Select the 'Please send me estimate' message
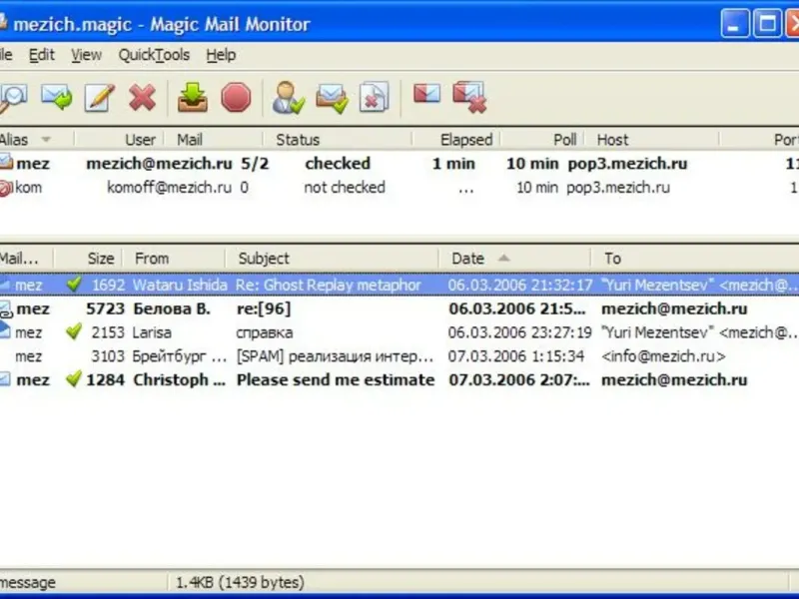 [399, 380]
